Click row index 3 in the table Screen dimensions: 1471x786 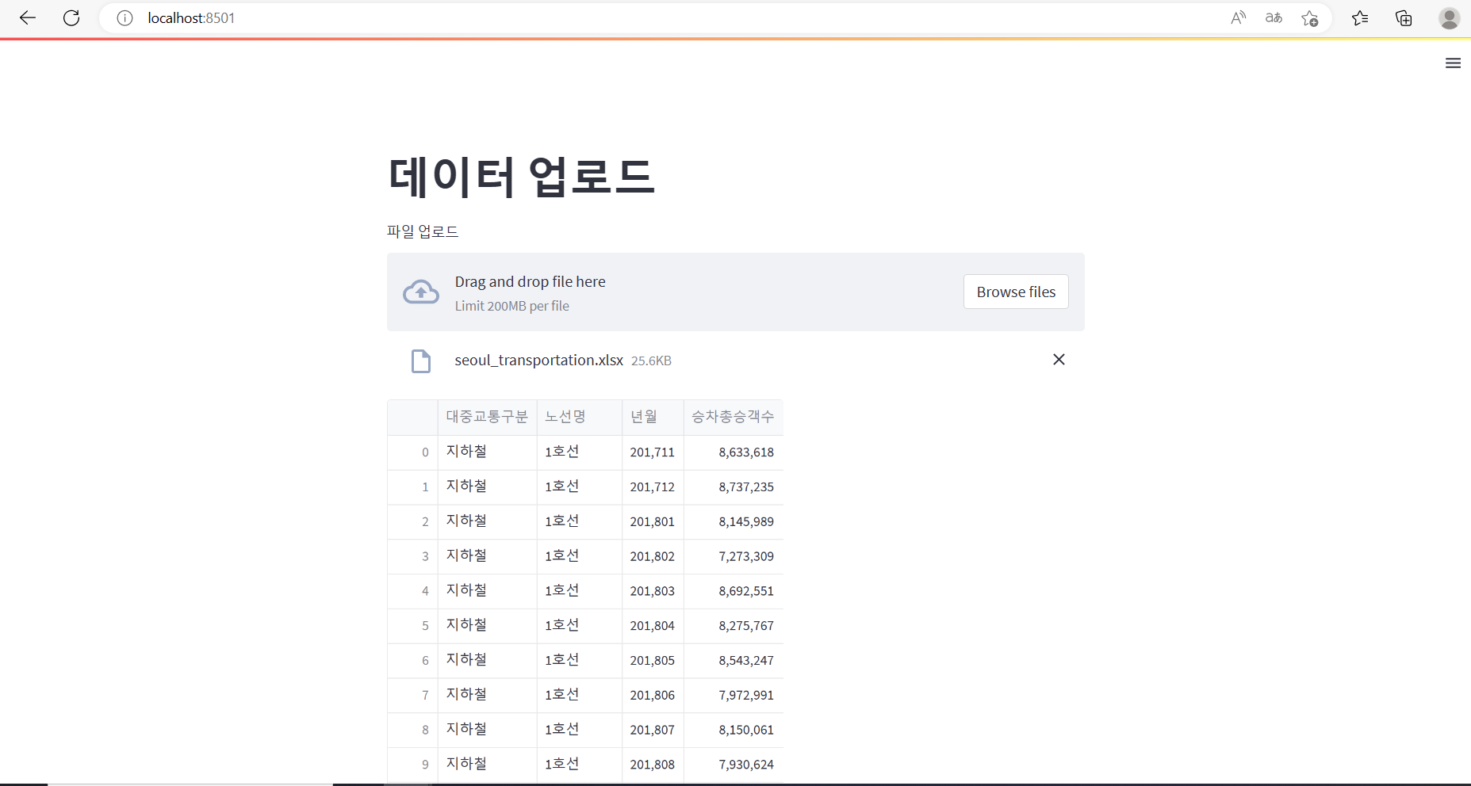click(x=412, y=556)
